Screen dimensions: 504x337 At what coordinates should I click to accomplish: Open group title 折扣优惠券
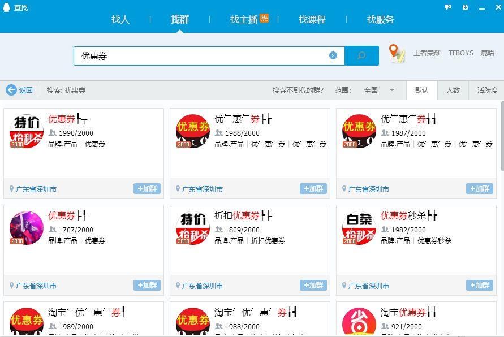pos(243,215)
